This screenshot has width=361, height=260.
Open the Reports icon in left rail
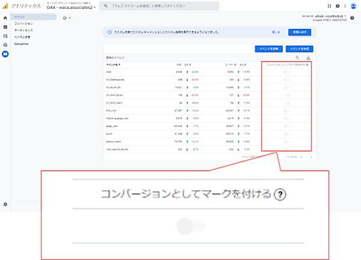(x=5, y=27)
